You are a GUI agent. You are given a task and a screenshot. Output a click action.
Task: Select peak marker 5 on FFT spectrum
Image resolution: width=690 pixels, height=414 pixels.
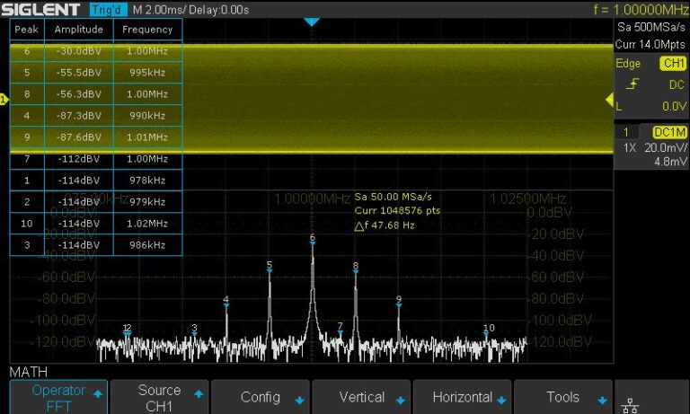coord(269,266)
